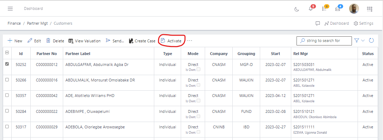Open Settings gear link
383x140 pixels.
point(364,23)
